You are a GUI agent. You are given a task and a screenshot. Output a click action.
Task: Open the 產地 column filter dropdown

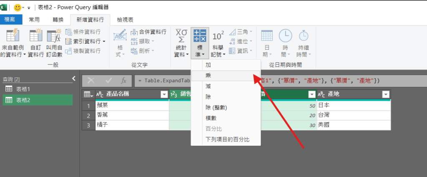click(386, 95)
